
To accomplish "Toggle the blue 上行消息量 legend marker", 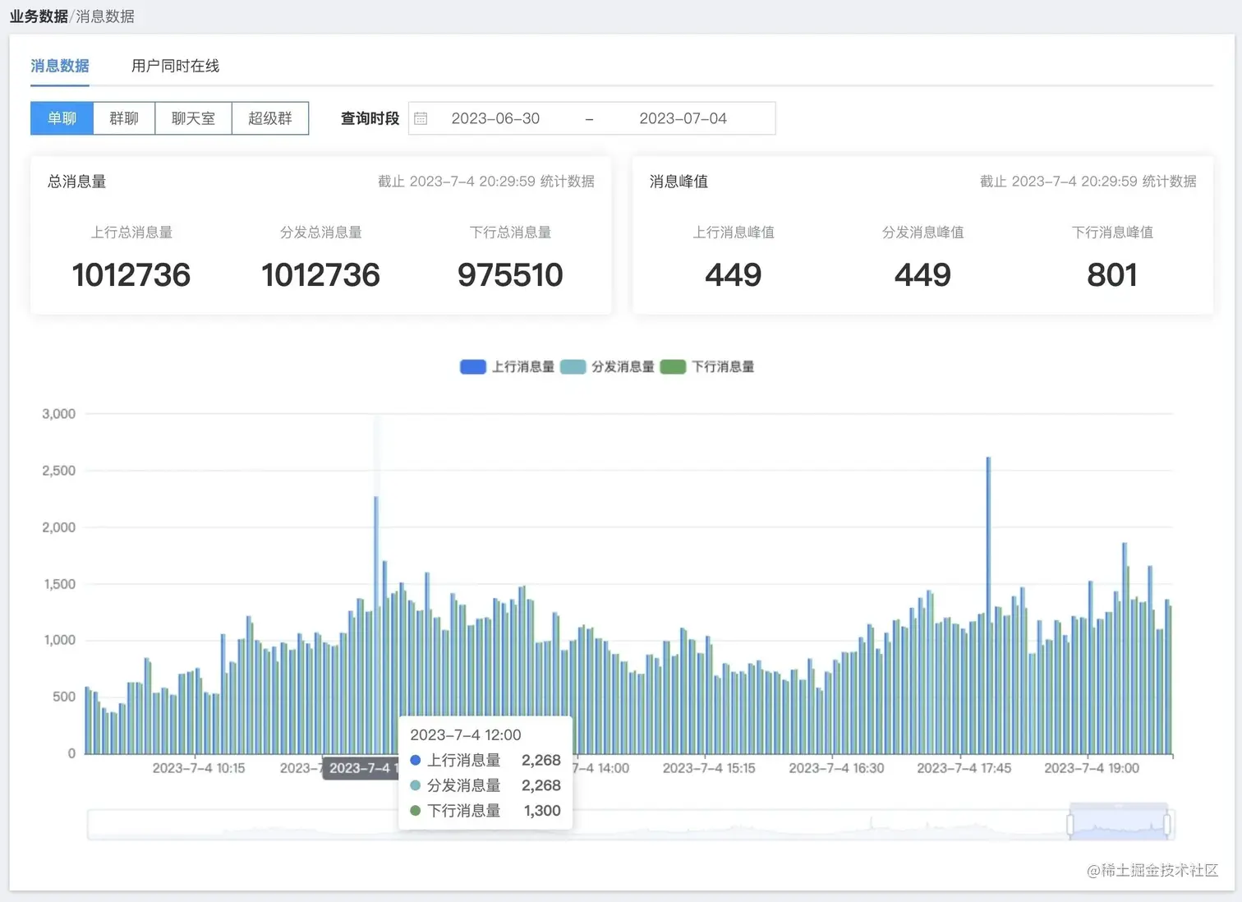I will [x=472, y=366].
